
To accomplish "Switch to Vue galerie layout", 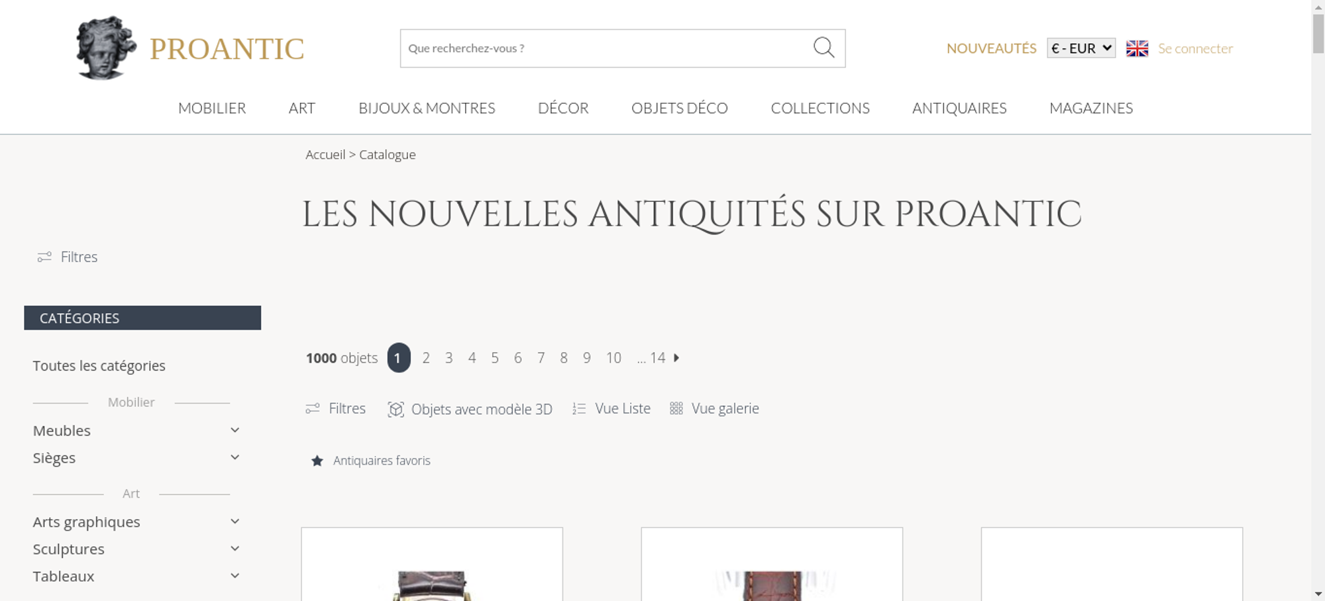I will coord(714,408).
